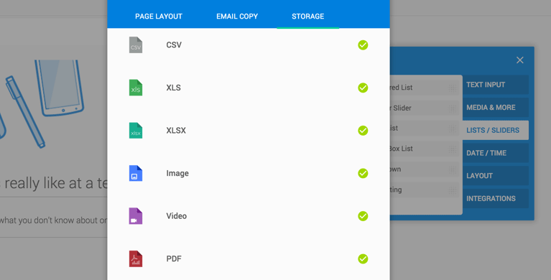The image size is (551, 280).
Task: Switch to the Page Layout tab
Action: click(159, 17)
